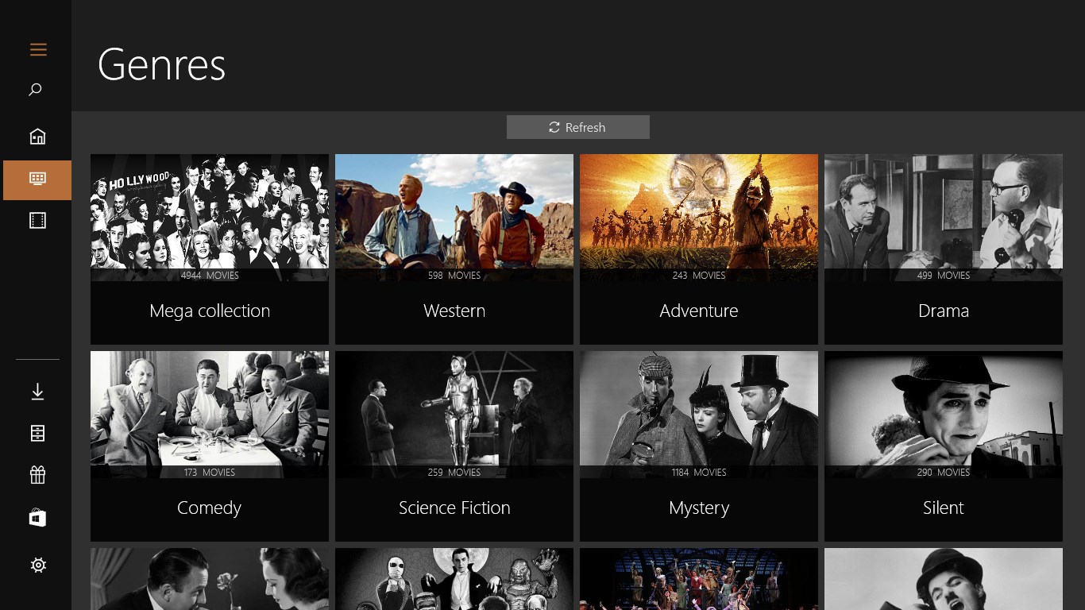
Task: Click the refresh circular arrows icon
Action: (x=554, y=127)
